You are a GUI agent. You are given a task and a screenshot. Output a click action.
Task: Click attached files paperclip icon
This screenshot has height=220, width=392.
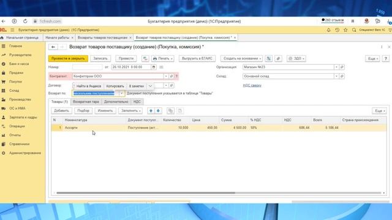[278, 59]
